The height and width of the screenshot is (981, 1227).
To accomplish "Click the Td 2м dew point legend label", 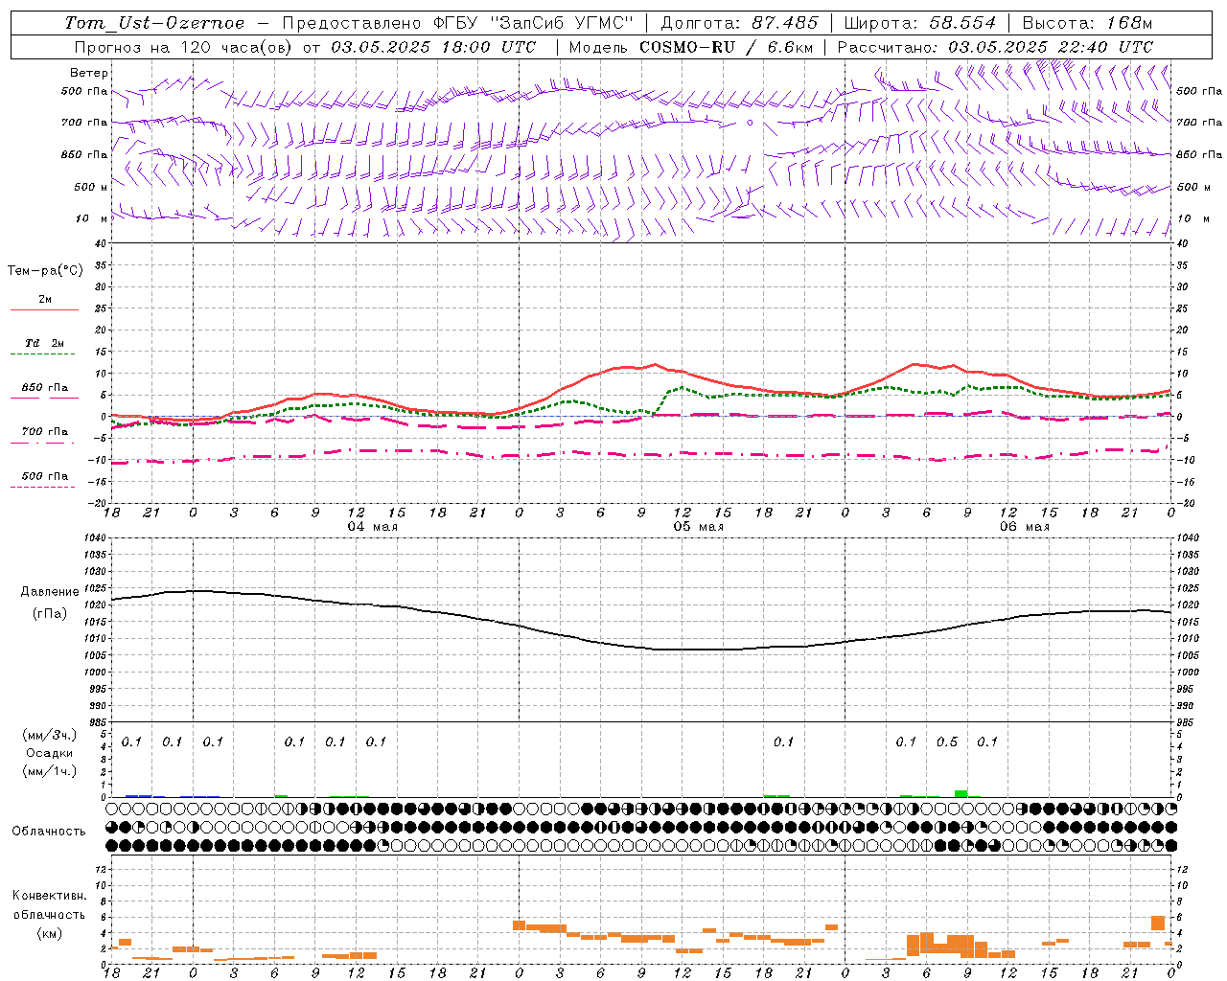I will pyautogui.click(x=45, y=343).
